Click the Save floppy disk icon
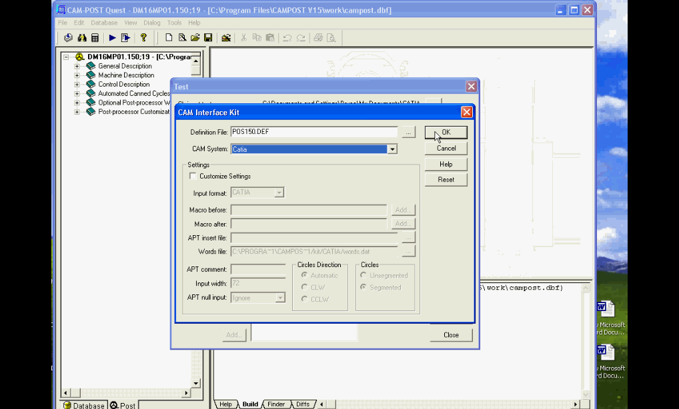Image resolution: width=679 pixels, height=409 pixels. tap(208, 37)
